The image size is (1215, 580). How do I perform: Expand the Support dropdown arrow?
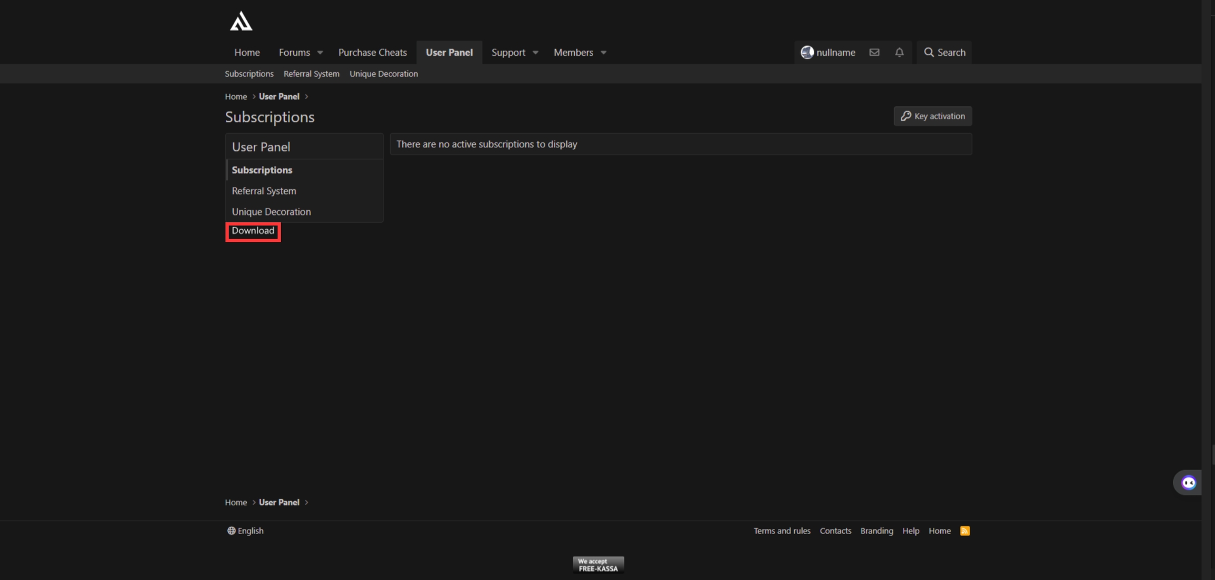pyautogui.click(x=535, y=53)
